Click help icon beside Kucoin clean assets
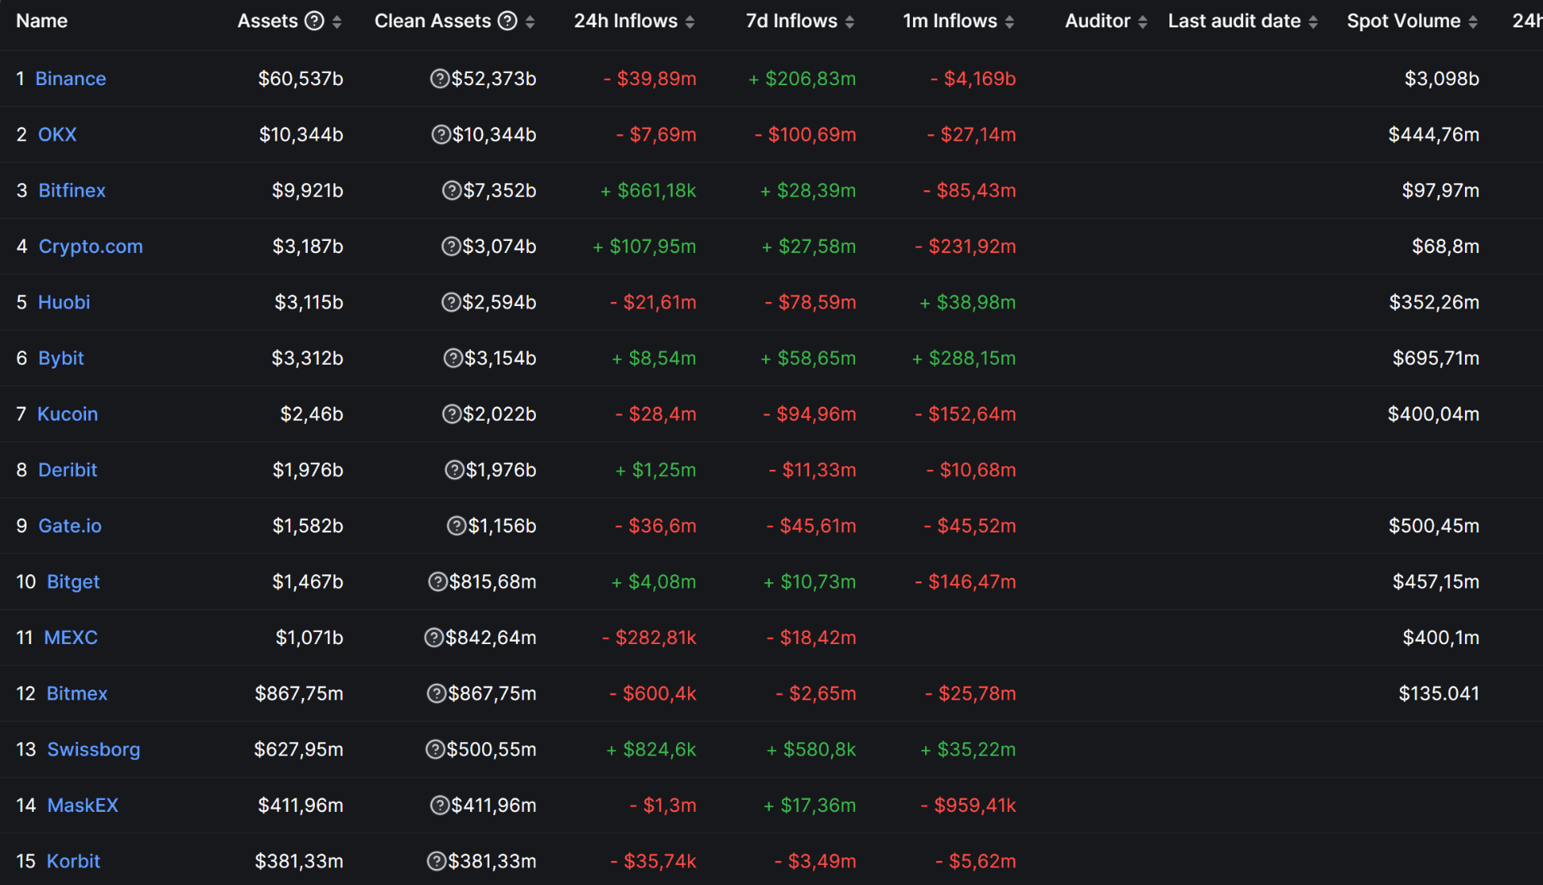Viewport: 1543px width, 885px height. [452, 414]
